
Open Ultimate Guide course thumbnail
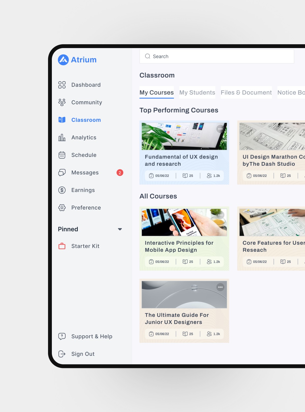click(184, 295)
